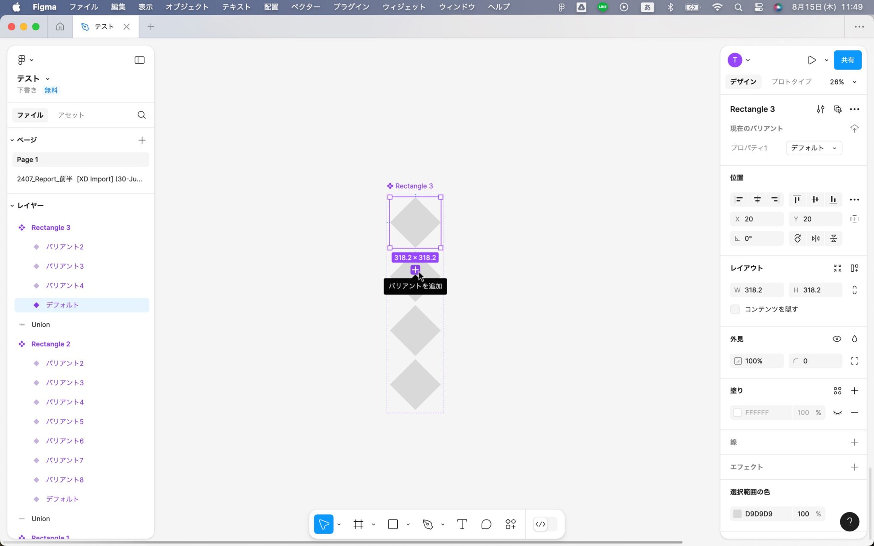Open Actions and resources picker
874x546 pixels.
click(510, 524)
